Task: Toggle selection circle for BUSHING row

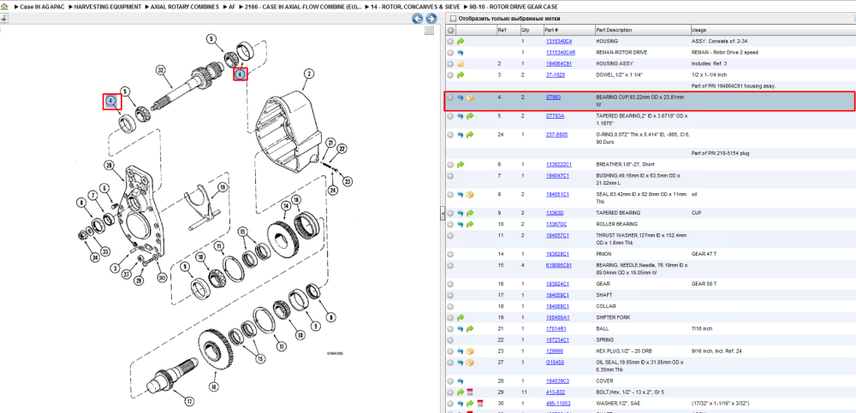Action: tap(450, 175)
